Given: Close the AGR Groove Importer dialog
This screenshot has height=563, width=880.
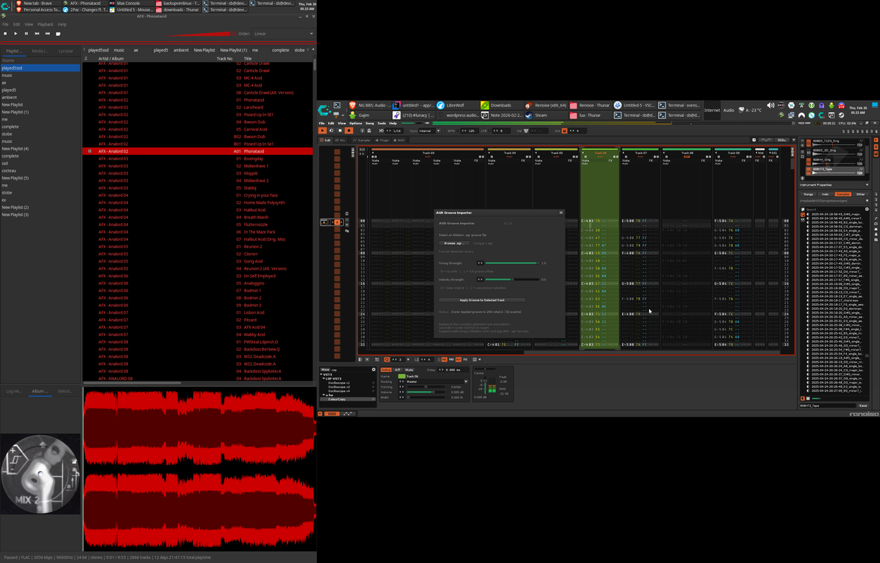Looking at the screenshot, I should (x=561, y=212).
